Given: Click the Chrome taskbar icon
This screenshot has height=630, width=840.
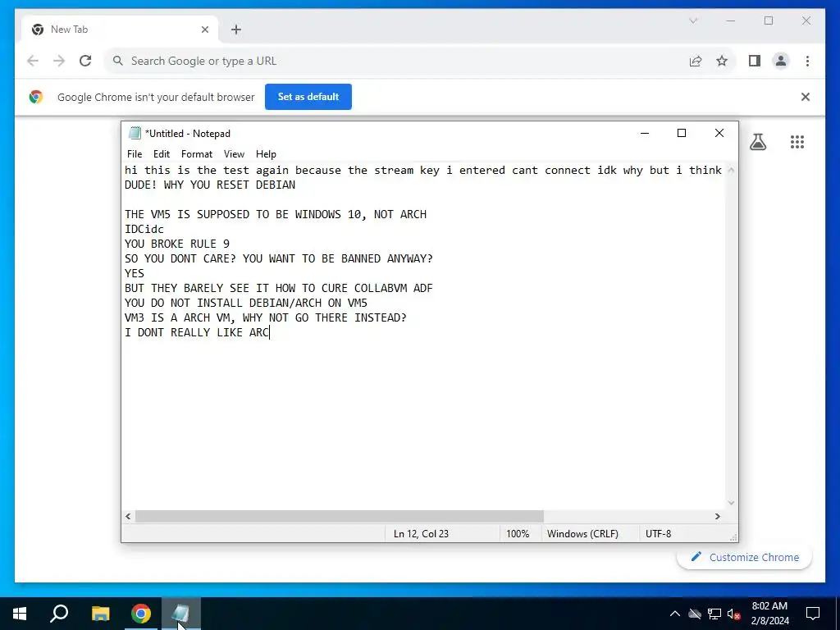Looking at the screenshot, I should [141, 614].
